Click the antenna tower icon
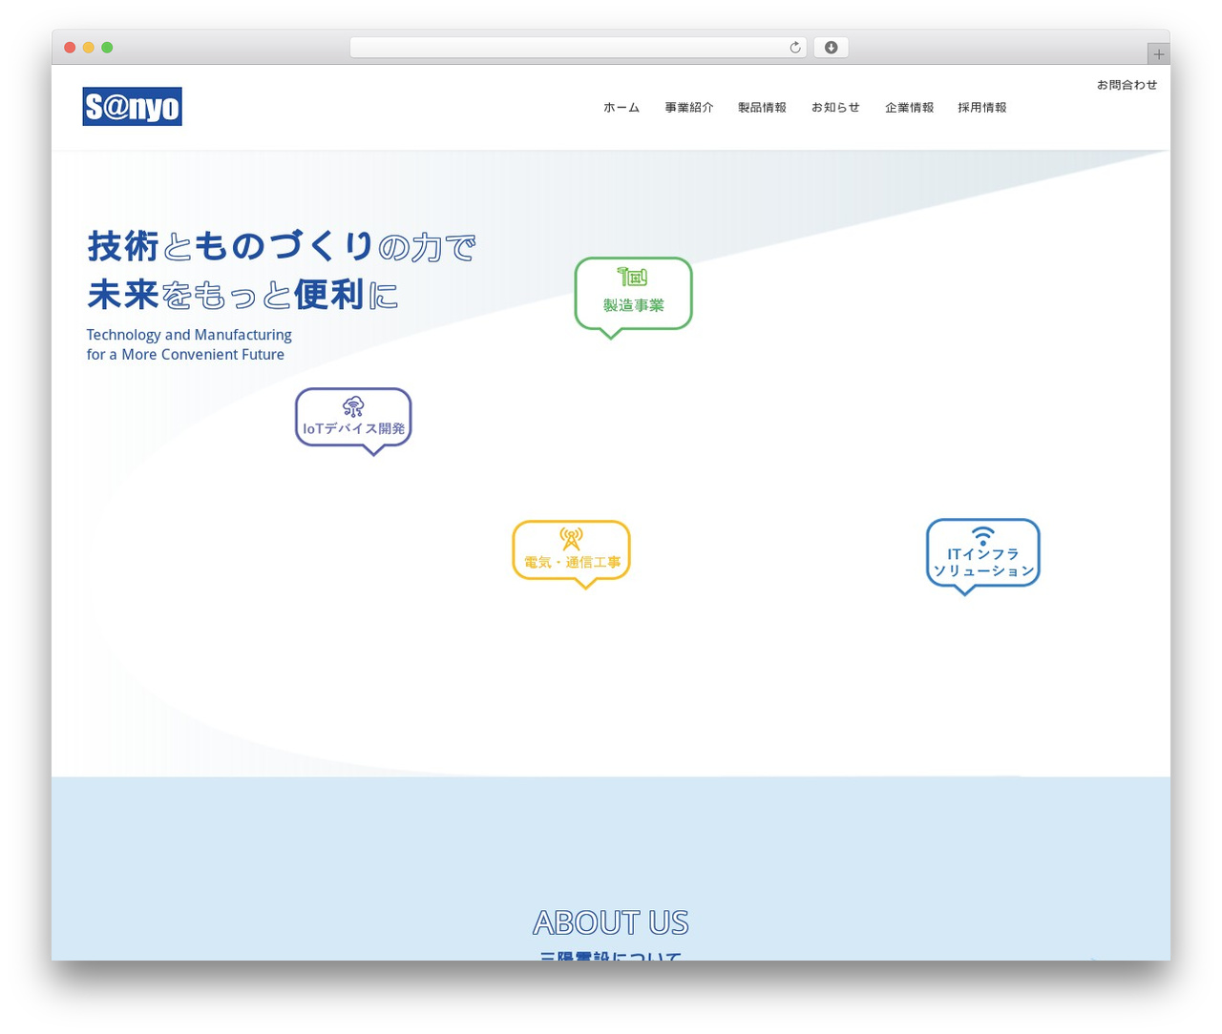 (x=571, y=539)
